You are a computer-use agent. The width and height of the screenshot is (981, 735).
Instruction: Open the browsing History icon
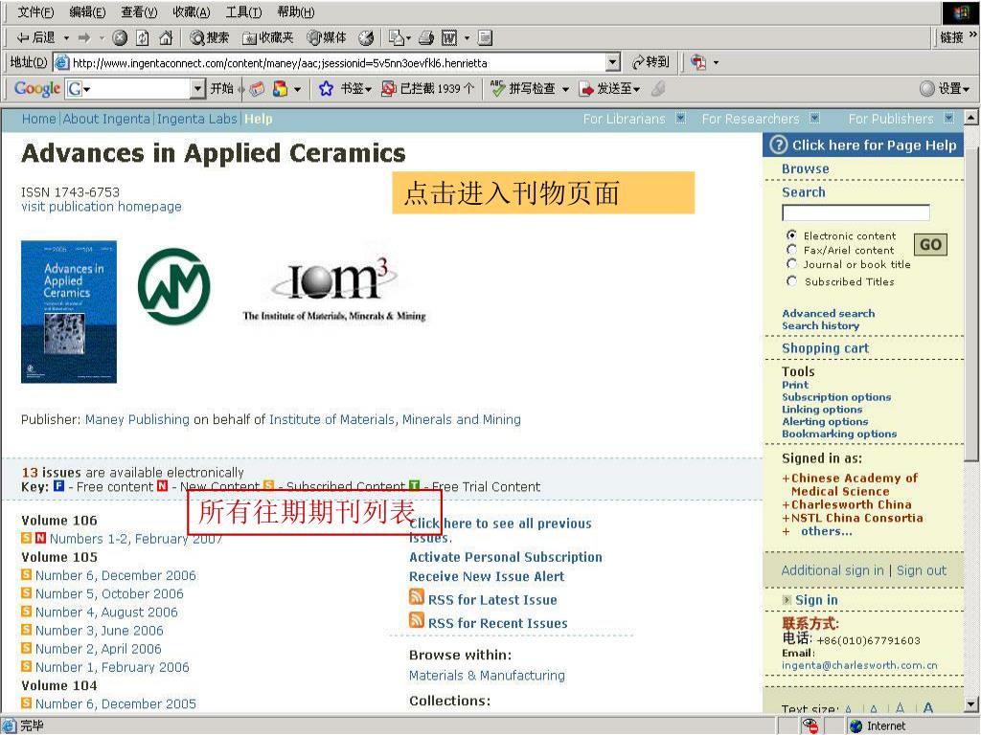(366, 38)
